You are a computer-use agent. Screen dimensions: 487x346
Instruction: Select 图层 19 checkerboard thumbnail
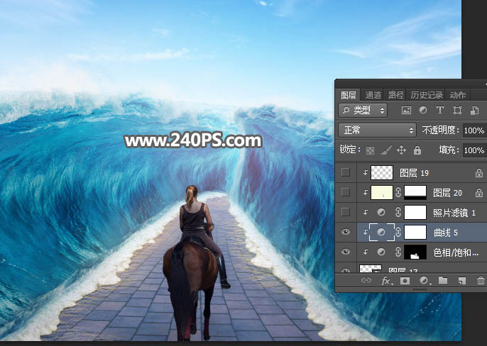click(x=382, y=172)
